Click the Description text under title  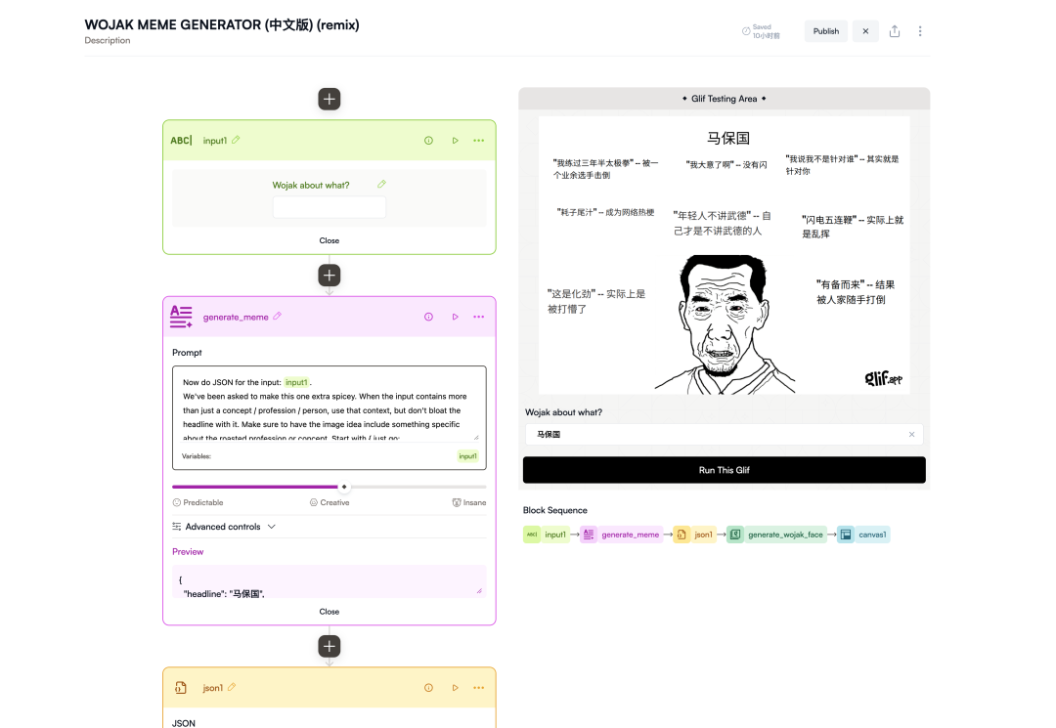click(108, 40)
